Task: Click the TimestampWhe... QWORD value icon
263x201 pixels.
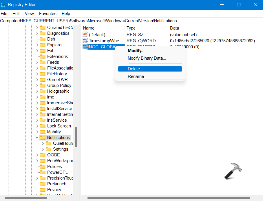Action: point(85,41)
